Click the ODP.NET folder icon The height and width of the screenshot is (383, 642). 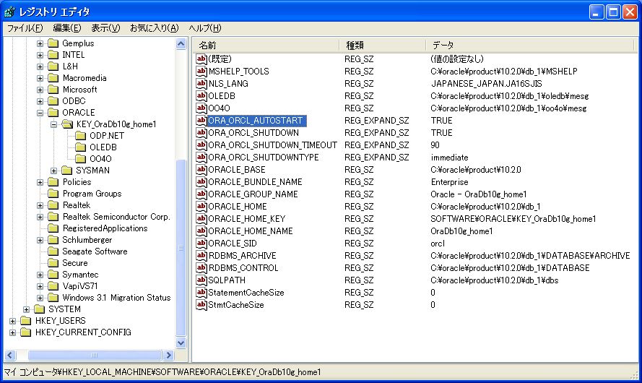click(x=81, y=136)
